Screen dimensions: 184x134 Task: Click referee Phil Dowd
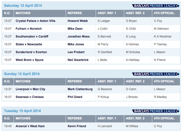point(75,97)
